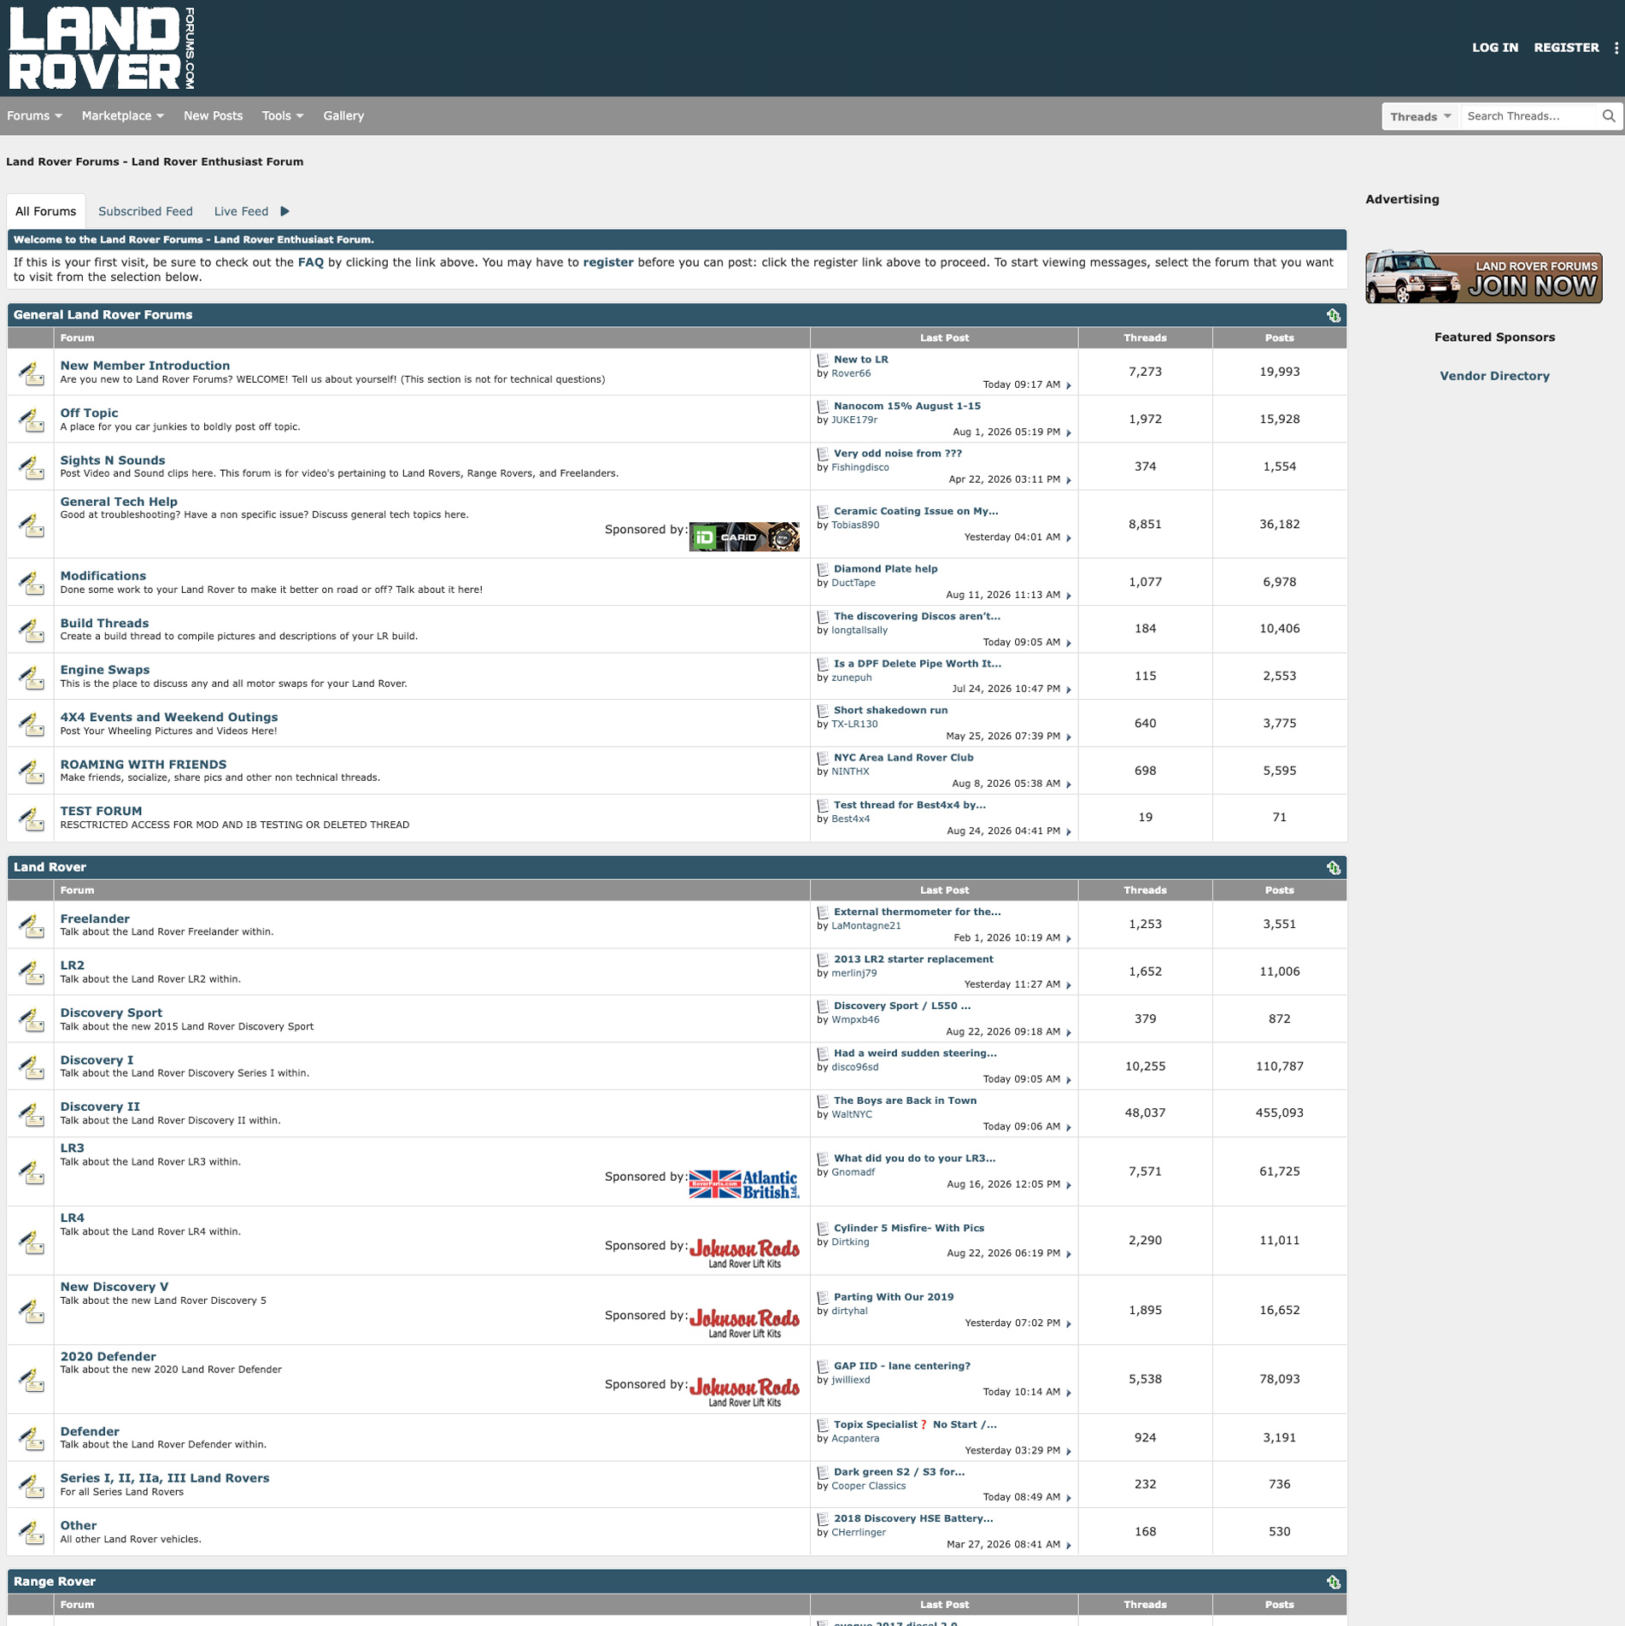Go to last post arrow for Cylinder 5 Misfire
Image resolution: width=1625 pixels, height=1626 pixels.
click(x=1068, y=1253)
